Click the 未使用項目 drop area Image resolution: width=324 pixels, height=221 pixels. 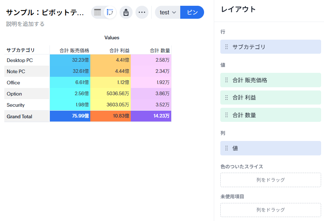(271, 210)
